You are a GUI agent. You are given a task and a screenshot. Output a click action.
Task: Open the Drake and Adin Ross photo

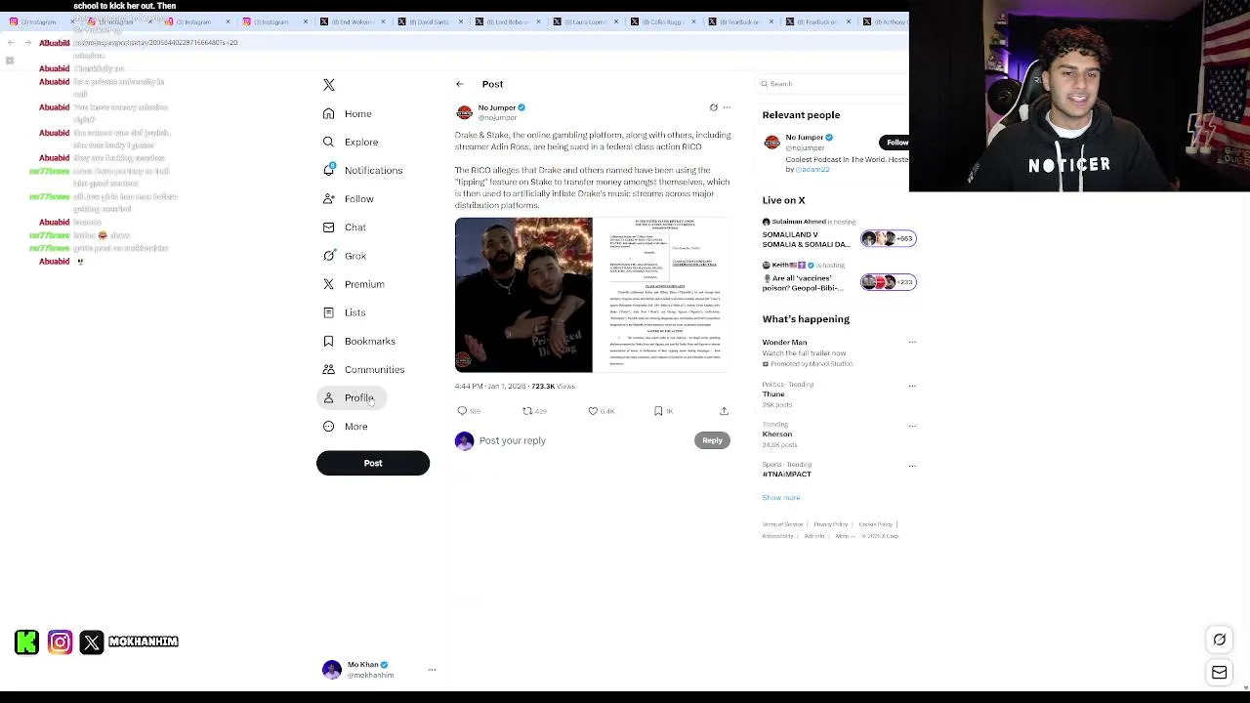523,295
